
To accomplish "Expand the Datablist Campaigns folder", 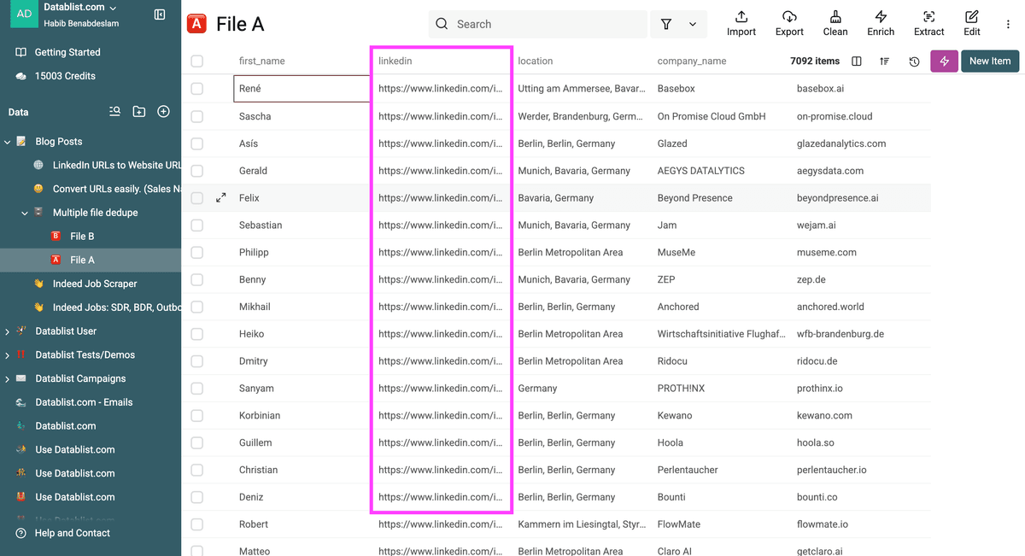I will pos(8,379).
